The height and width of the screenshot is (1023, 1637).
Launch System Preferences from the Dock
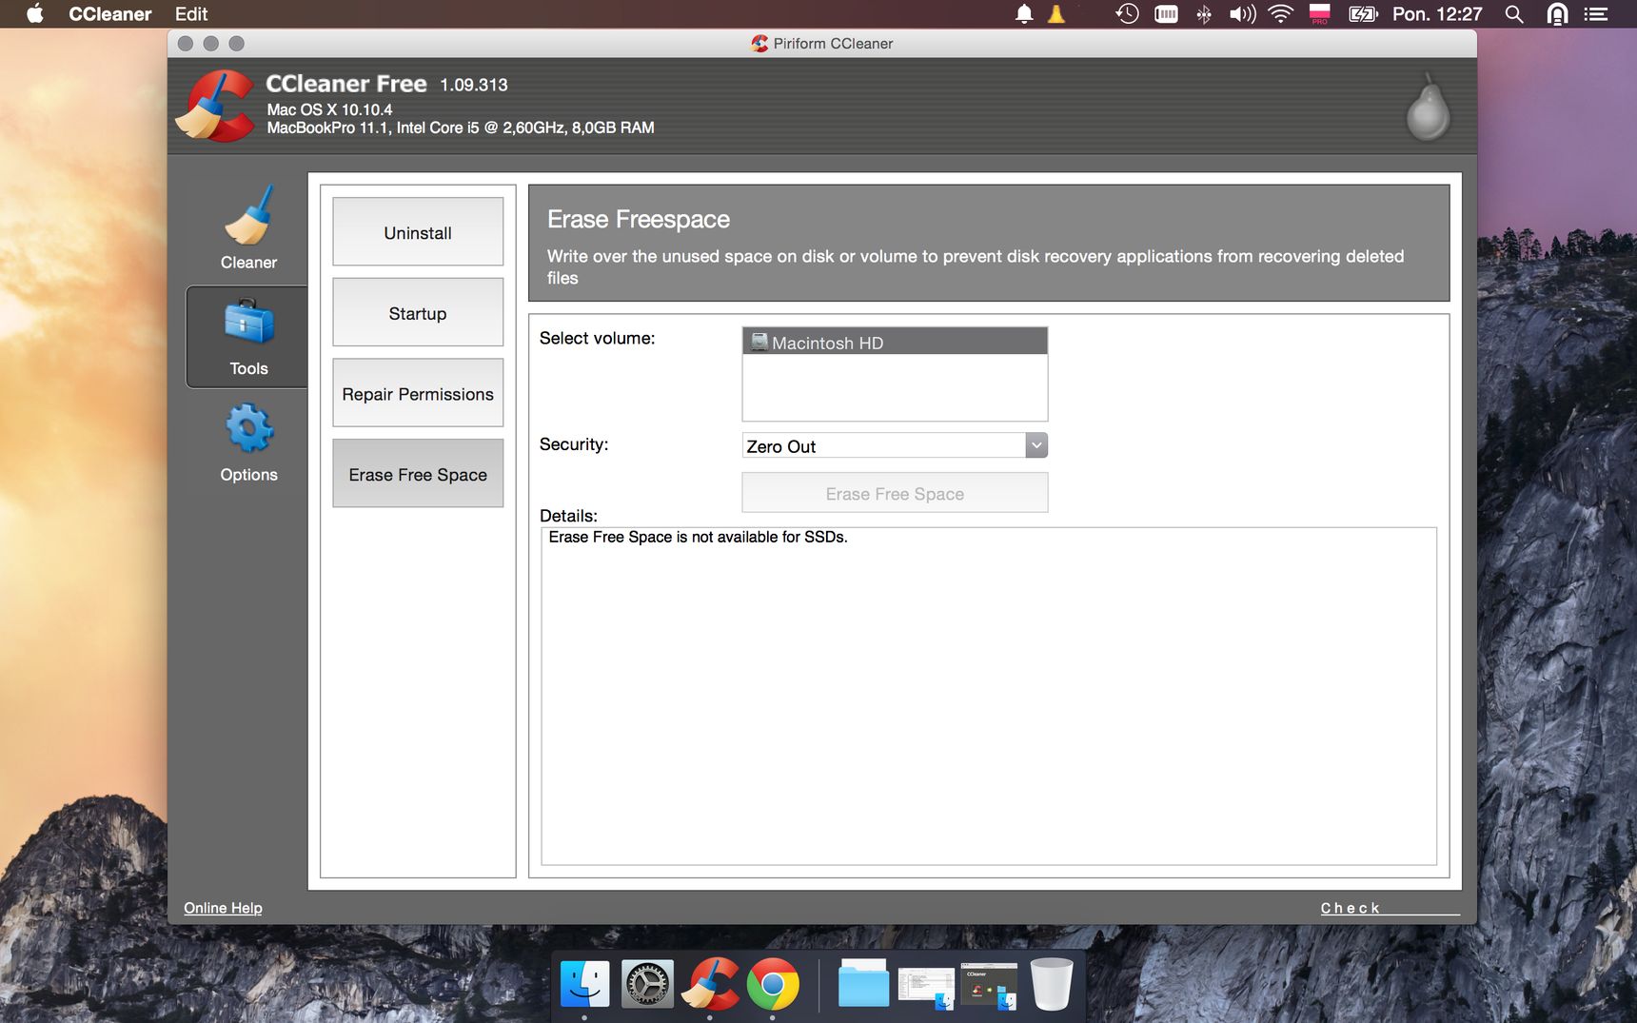click(x=647, y=984)
